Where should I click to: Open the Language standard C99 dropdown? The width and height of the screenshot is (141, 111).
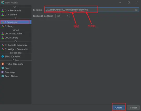pos(62,16)
